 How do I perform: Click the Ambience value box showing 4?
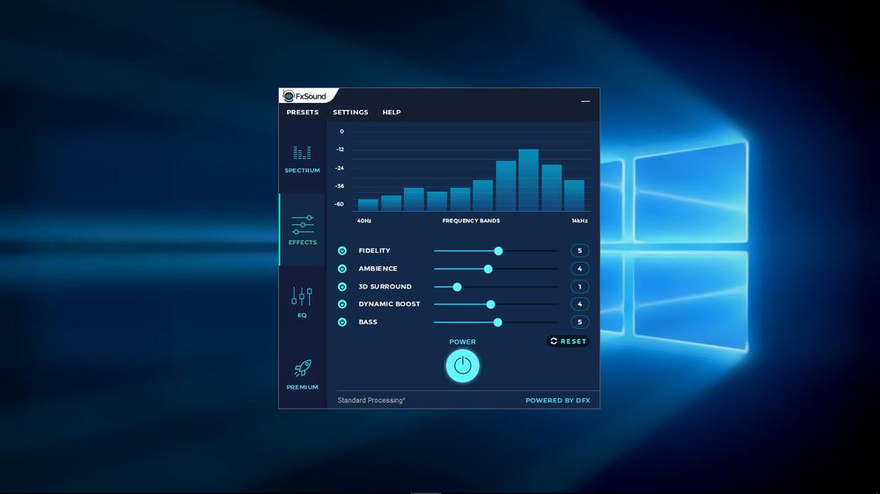(580, 269)
